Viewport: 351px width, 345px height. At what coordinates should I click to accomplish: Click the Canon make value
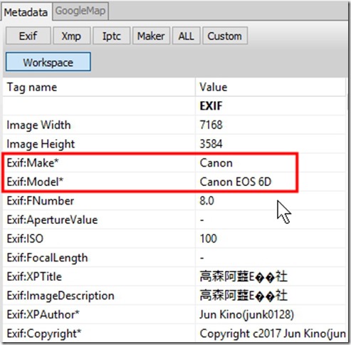[216, 163]
